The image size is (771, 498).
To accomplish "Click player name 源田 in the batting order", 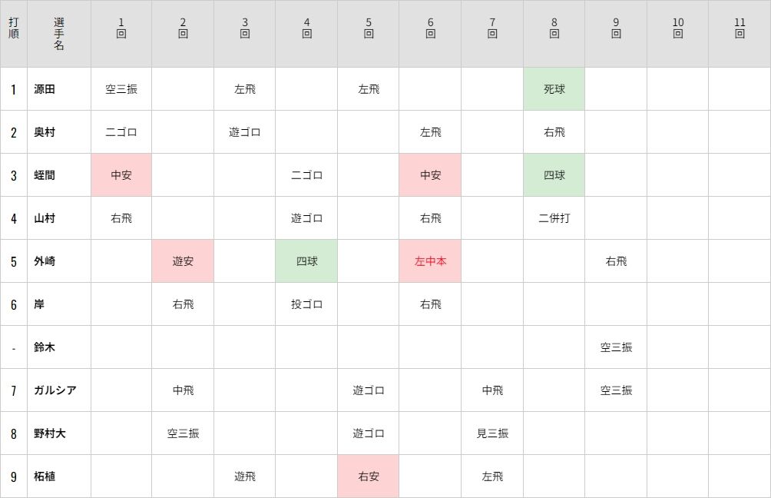I will tap(45, 89).
